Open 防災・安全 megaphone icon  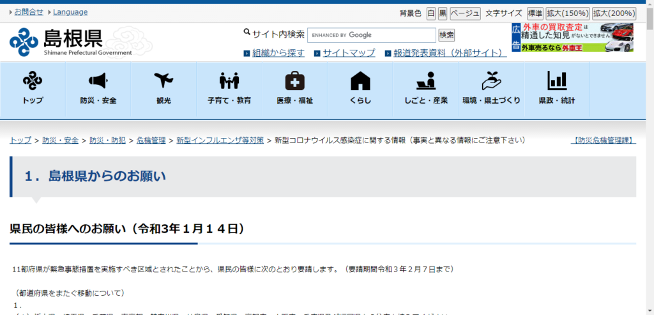click(98, 81)
